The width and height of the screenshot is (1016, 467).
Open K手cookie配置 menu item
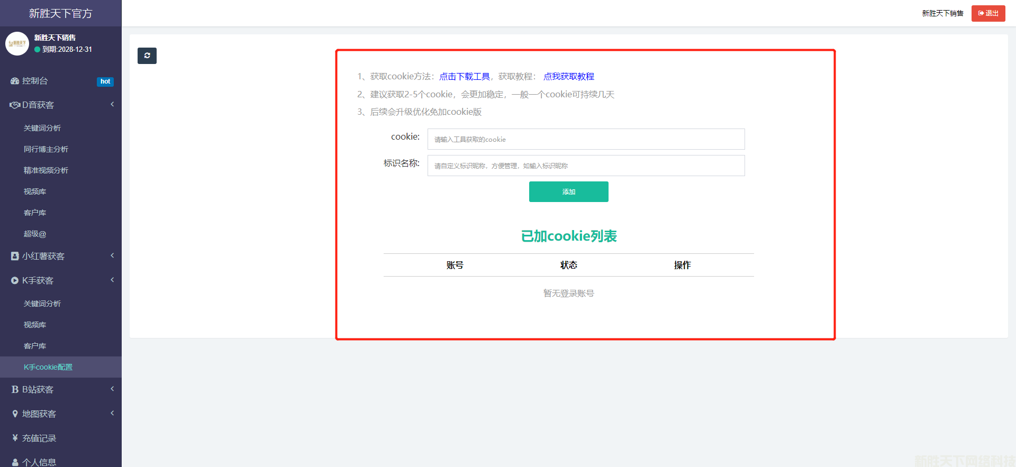(48, 367)
